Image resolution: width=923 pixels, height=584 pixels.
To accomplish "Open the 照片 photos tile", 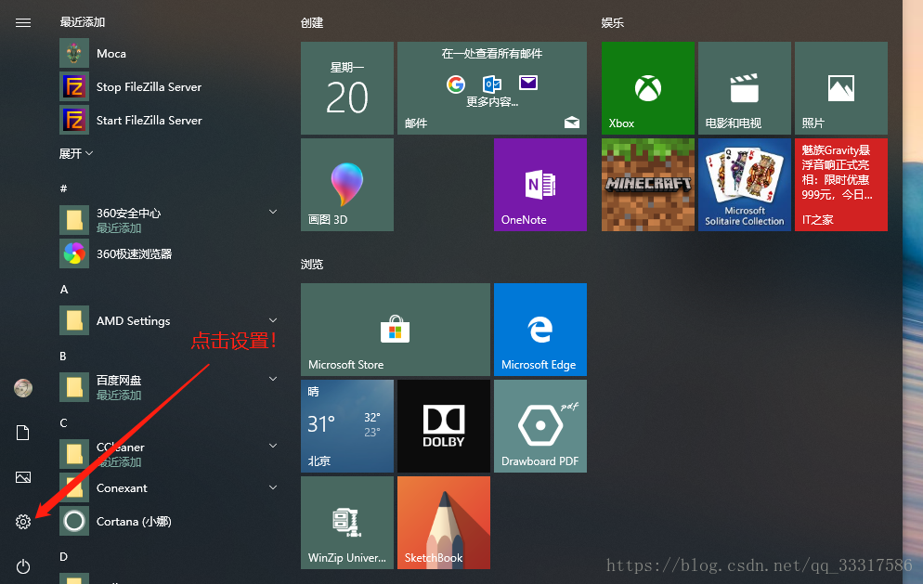I will click(x=841, y=88).
